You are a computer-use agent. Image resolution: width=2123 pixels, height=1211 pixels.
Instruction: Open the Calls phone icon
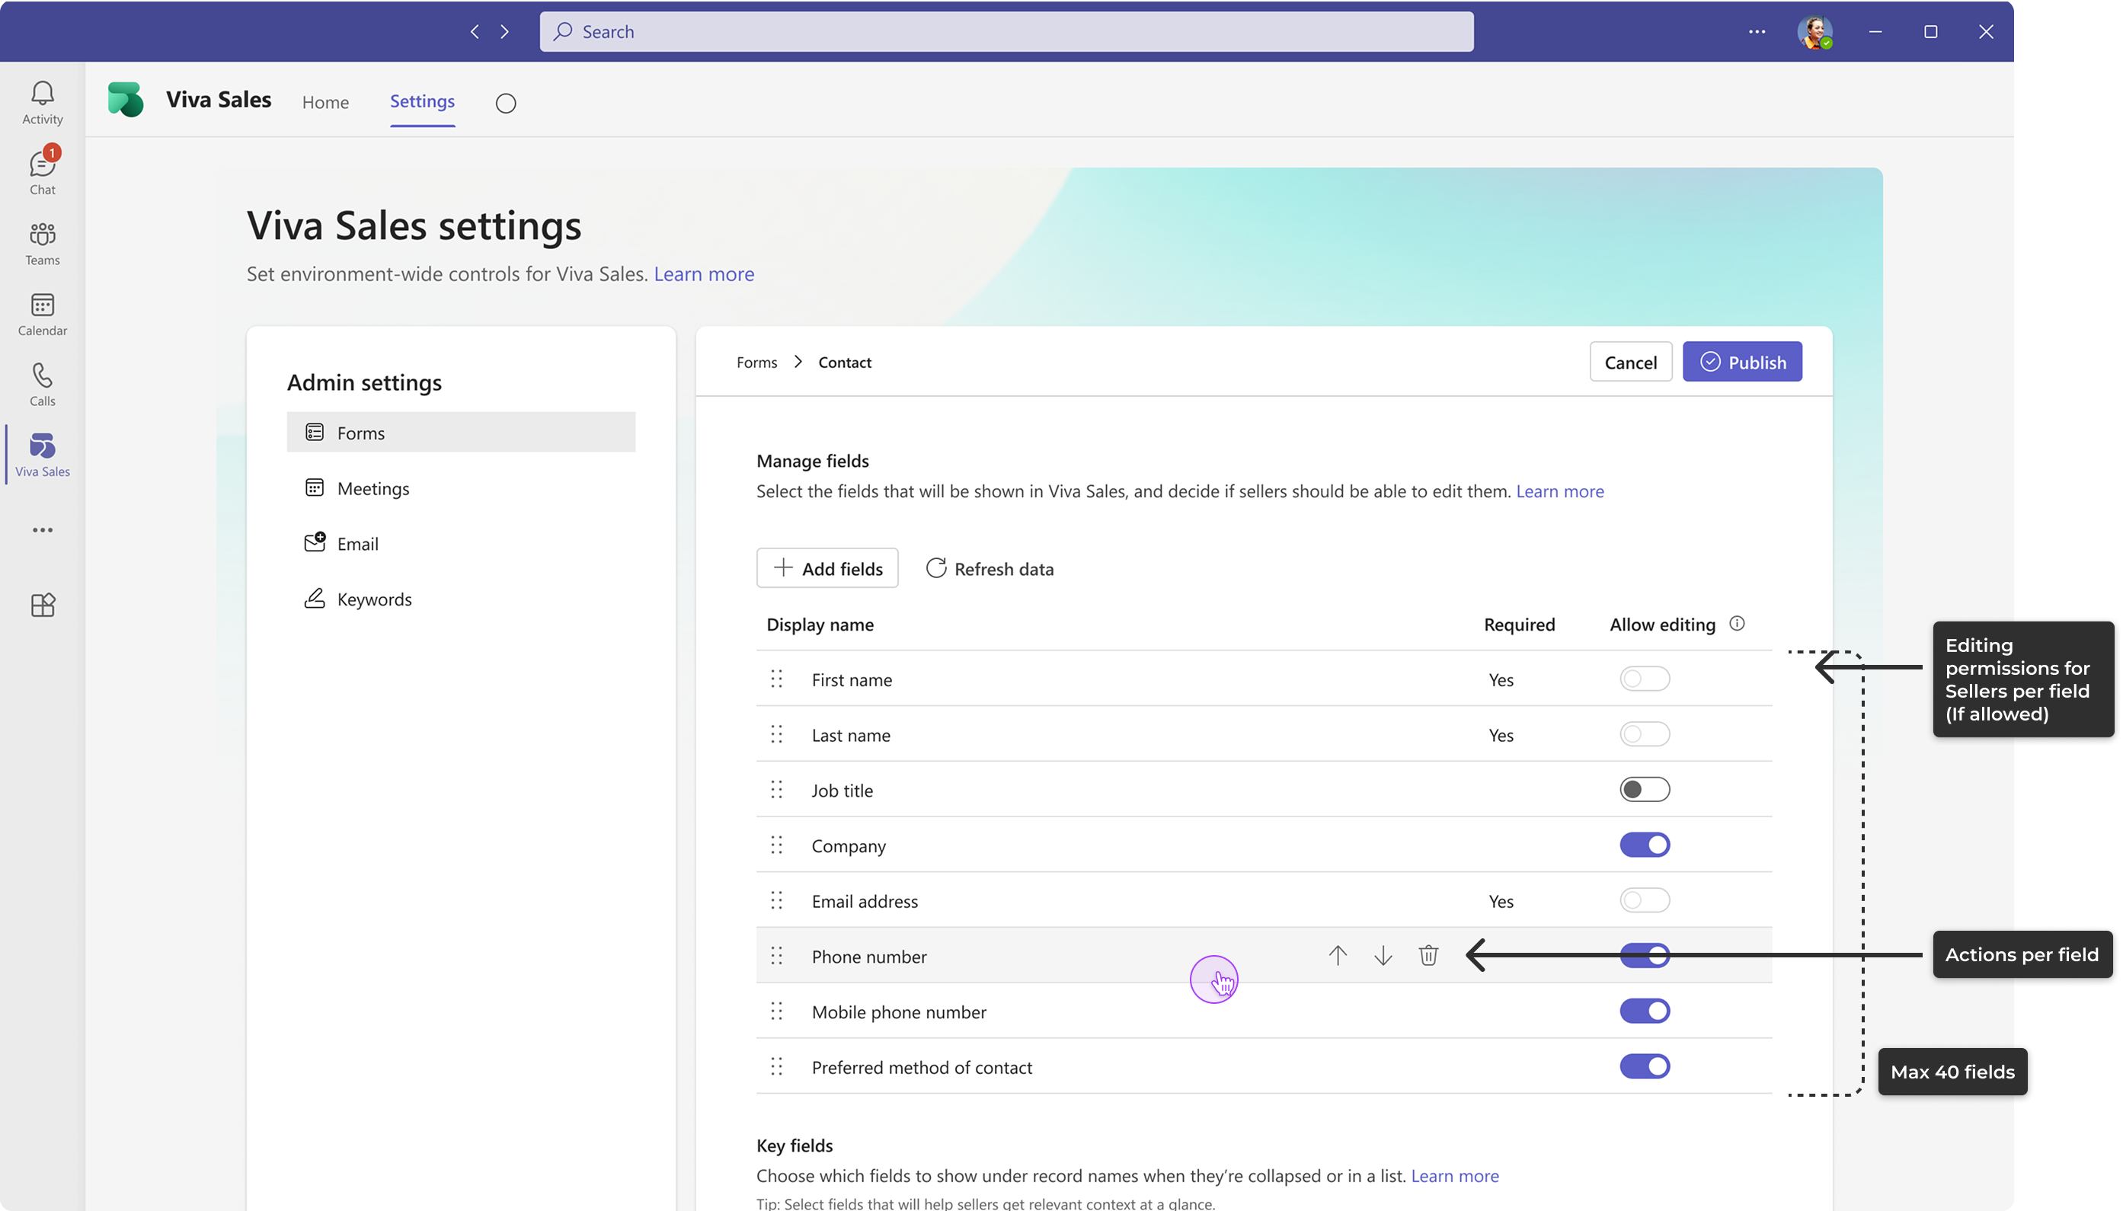[43, 385]
